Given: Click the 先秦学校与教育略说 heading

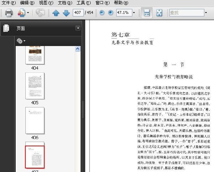Looking at the screenshot, I should [174, 77].
